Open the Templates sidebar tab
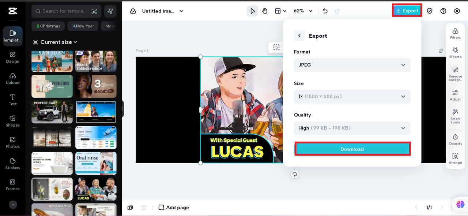Screen dimensions: 468x216 pyautogui.click(x=12, y=36)
